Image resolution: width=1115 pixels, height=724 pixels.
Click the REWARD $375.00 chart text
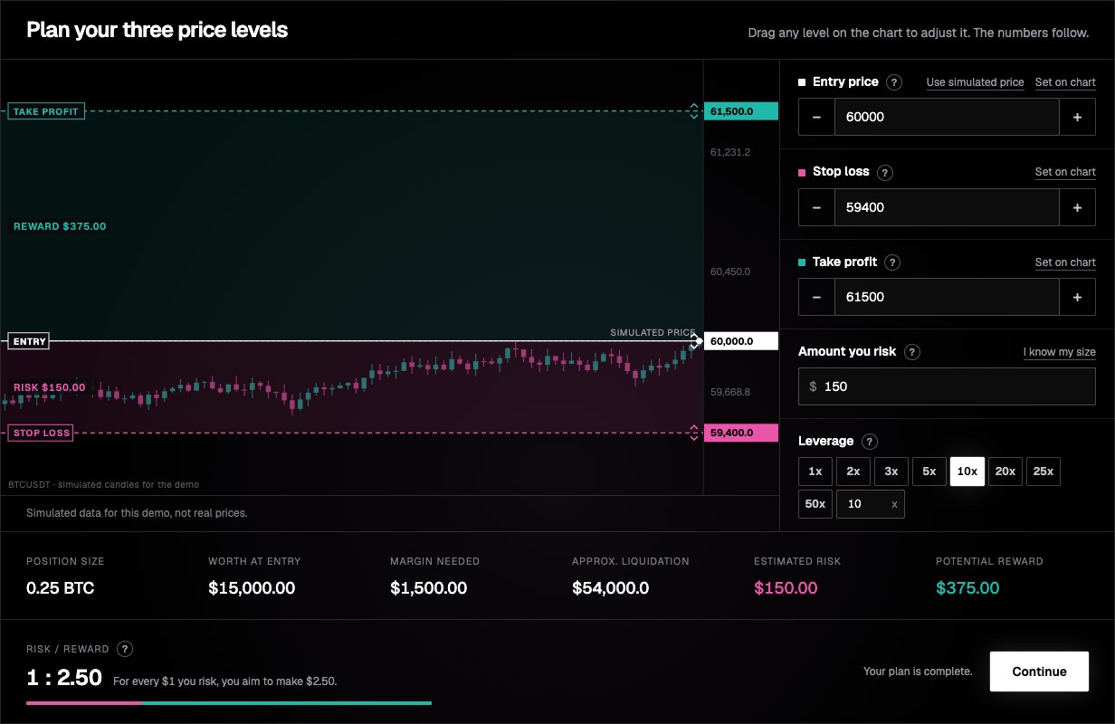point(60,226)
